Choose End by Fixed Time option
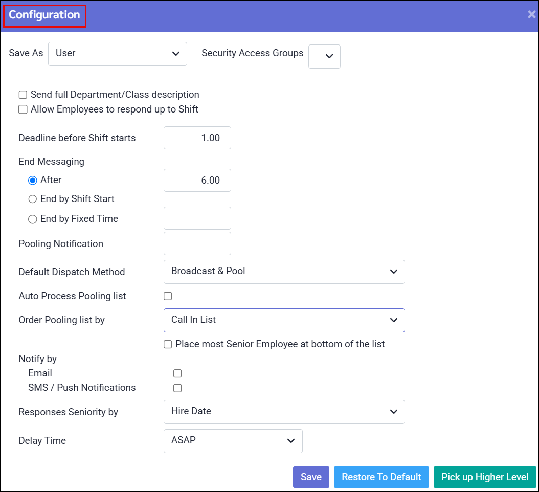 click(33, 219)
